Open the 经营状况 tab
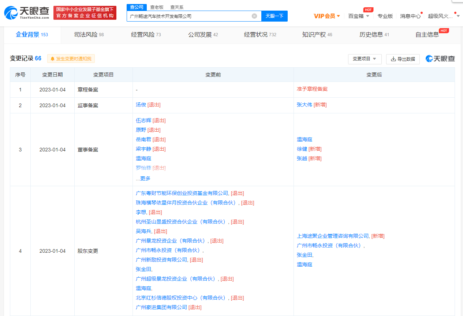 tap(260, 35)
